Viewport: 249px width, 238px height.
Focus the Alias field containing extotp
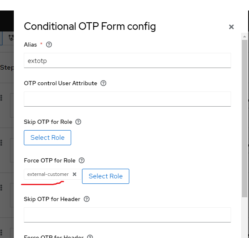tap(127, 60)
